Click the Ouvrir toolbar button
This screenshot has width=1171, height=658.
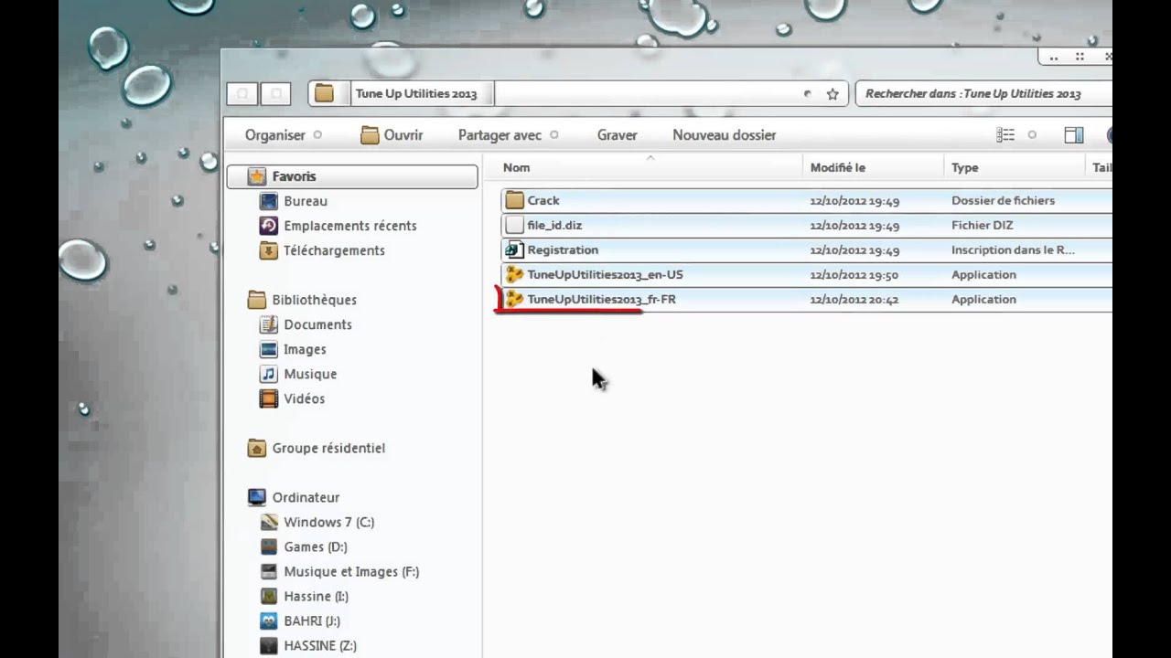392,135
